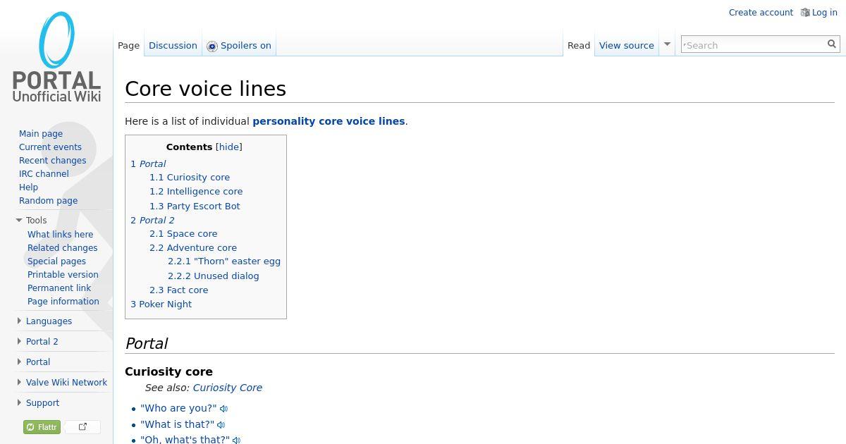Jump to contents entry 1 Portal
The height and width of the screenshot is (444, 846).
[x=148, y=164]
